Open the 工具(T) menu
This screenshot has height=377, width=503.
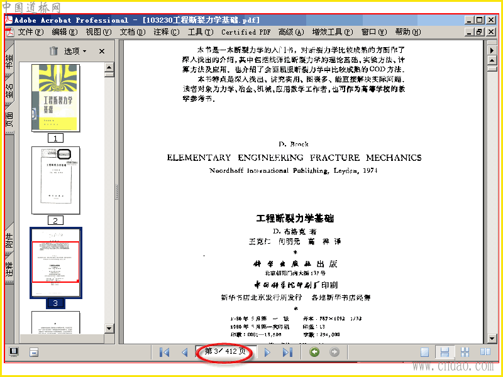201,32
